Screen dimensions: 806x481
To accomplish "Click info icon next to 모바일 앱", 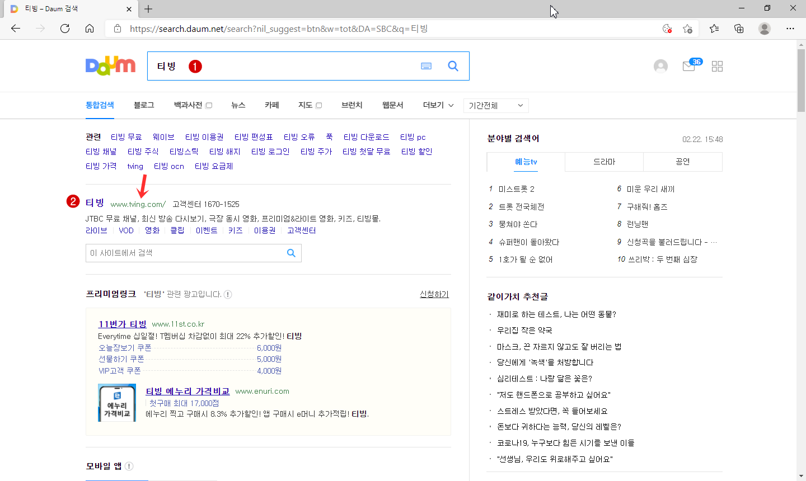I will click(129, 466).
